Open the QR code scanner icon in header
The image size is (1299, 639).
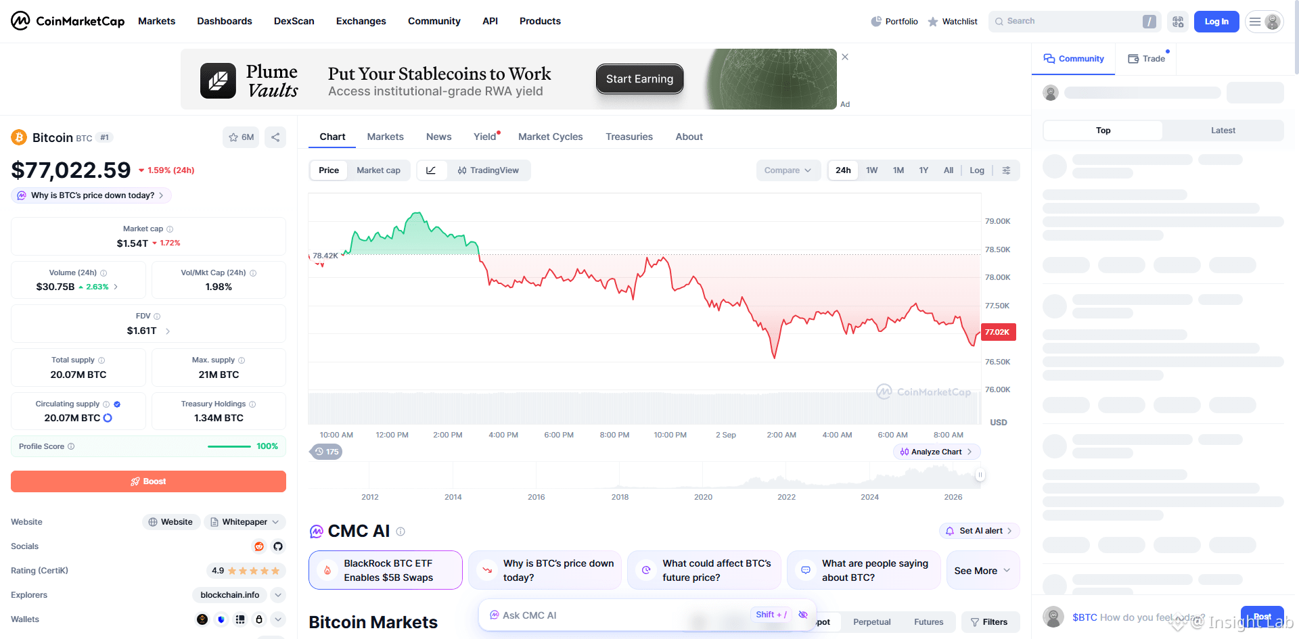coord(1178,22)
